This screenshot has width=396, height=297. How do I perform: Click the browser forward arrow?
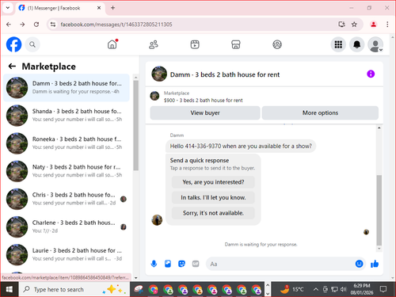[22, 25]
